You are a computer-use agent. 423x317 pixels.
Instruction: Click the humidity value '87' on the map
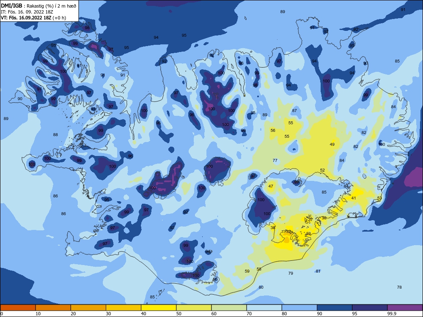(294, 110)
